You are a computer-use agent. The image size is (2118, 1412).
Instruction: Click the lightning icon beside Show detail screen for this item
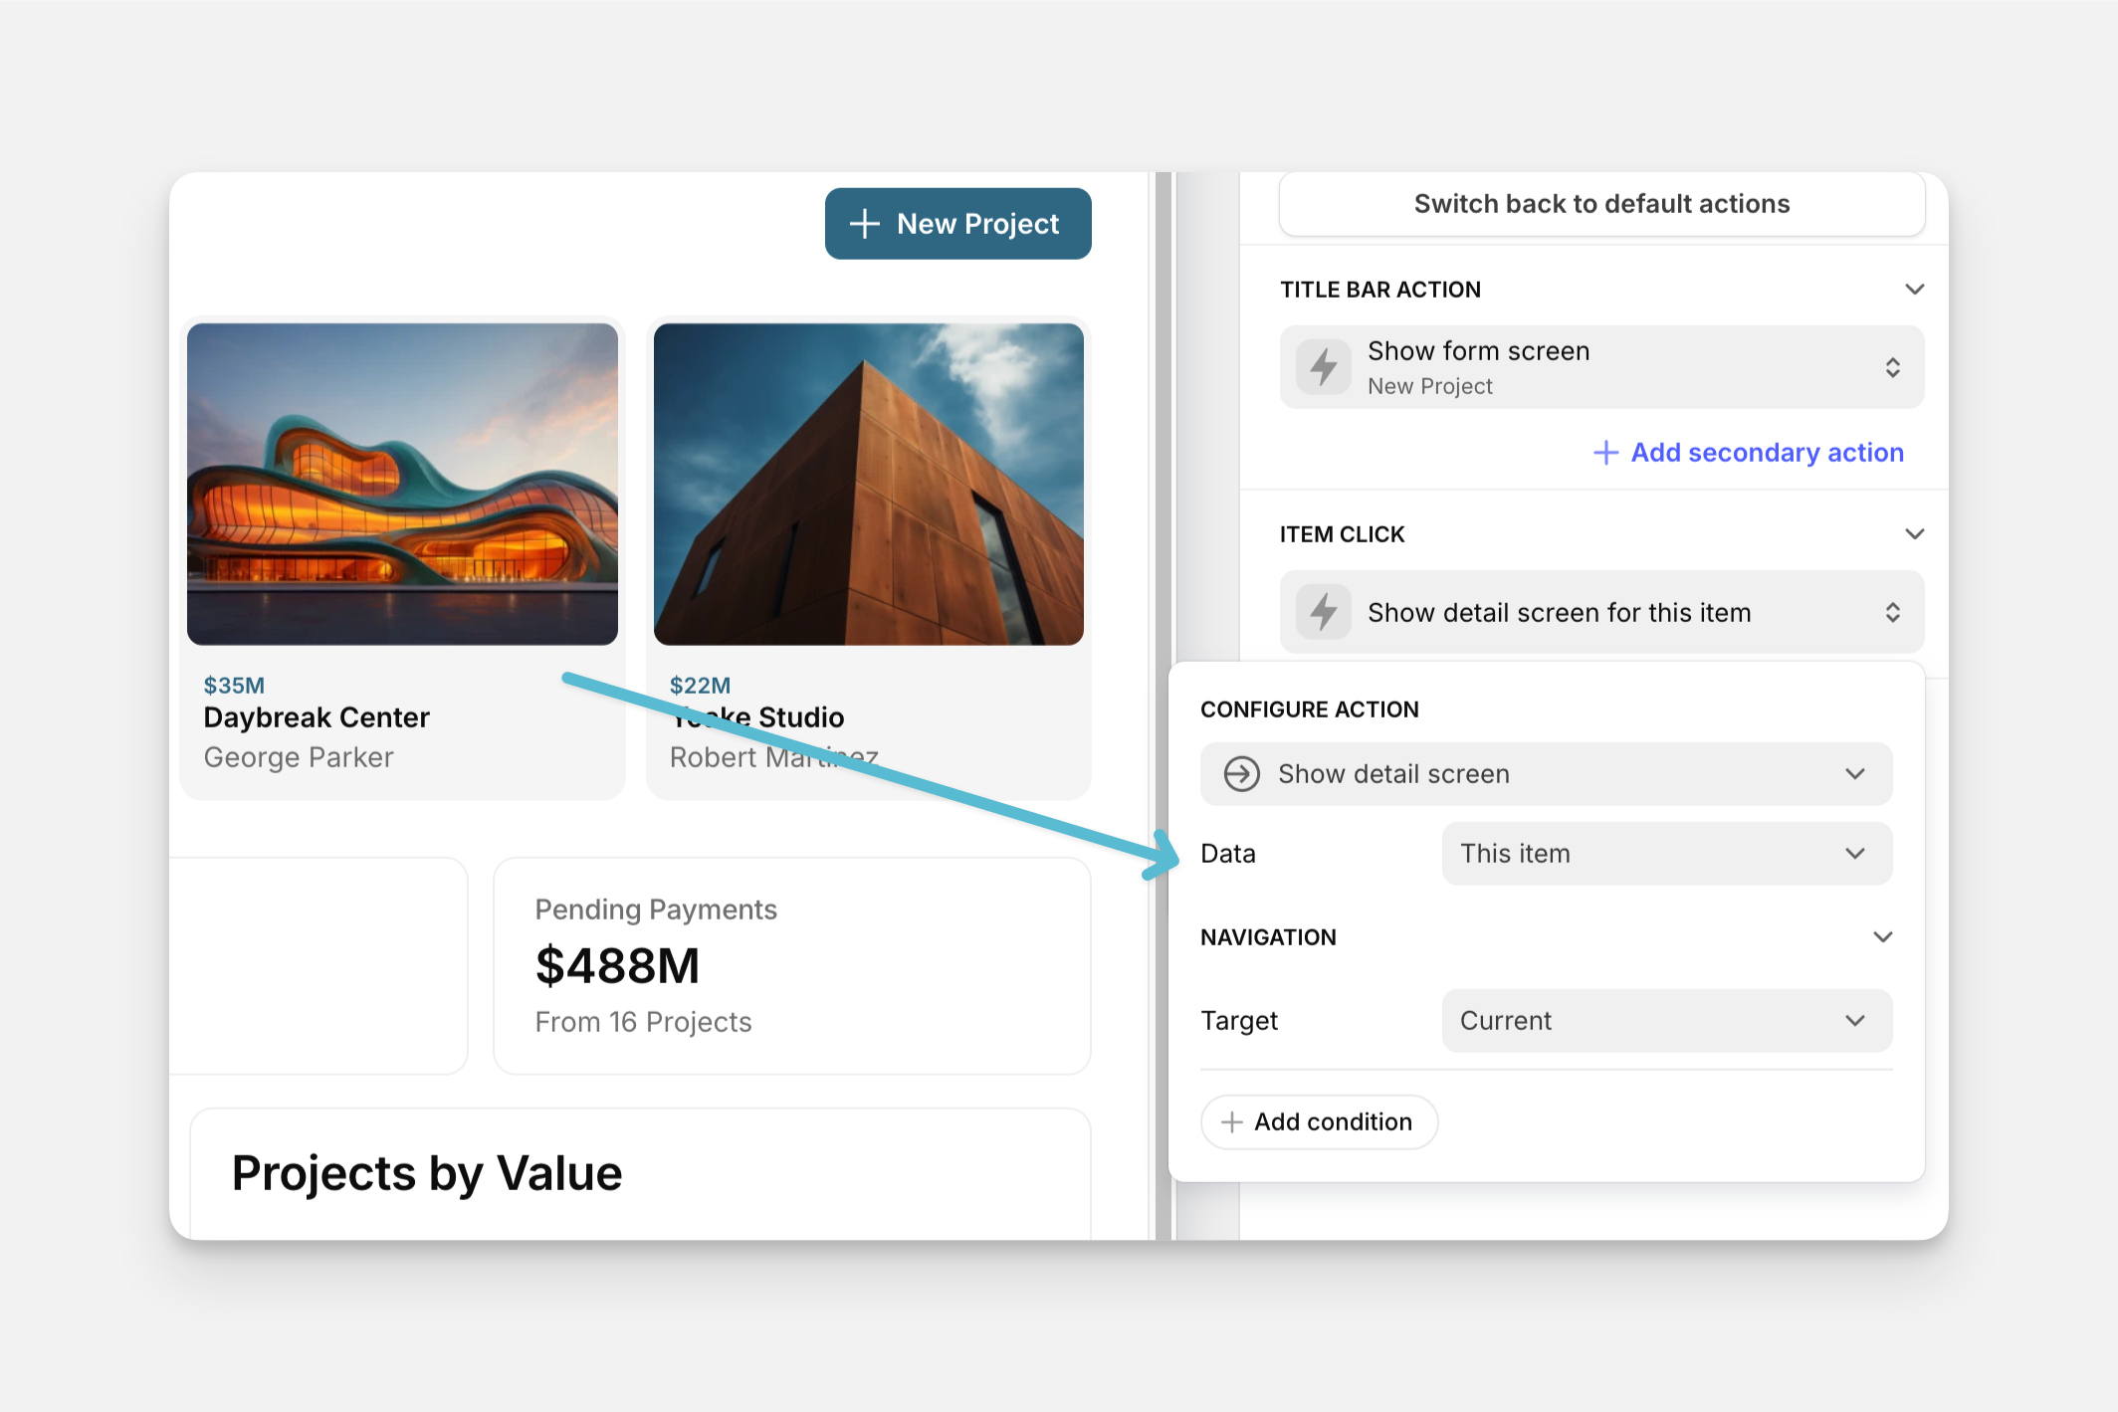[1323, 612]
